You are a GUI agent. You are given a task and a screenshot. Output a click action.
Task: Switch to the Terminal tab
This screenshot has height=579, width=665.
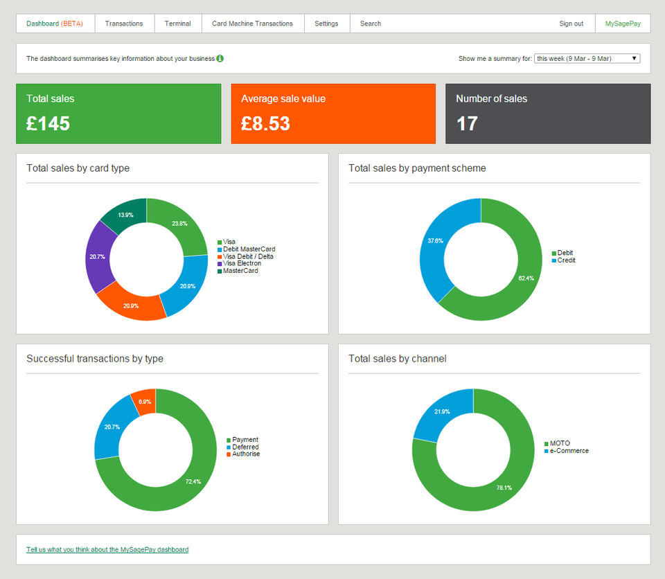178,24
